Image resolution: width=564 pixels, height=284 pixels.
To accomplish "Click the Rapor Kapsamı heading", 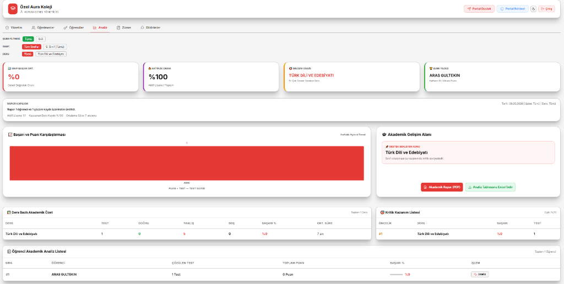I will coord(17,103).
